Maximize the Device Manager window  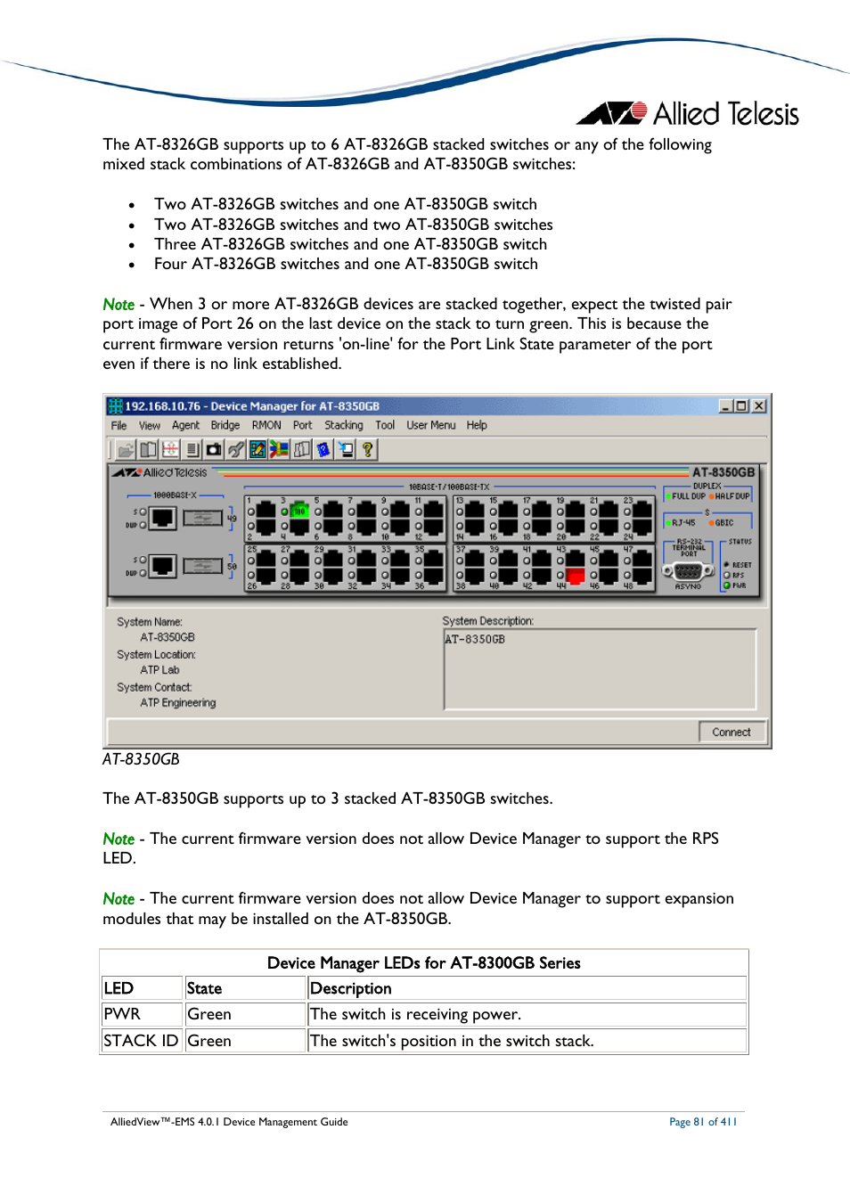tap(741, 406)
